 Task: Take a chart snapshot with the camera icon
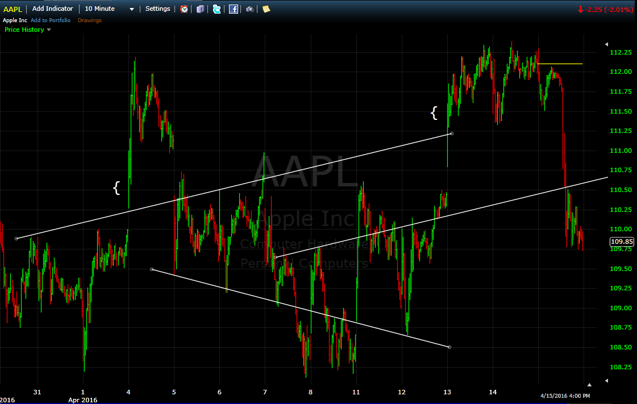[249, 9]
